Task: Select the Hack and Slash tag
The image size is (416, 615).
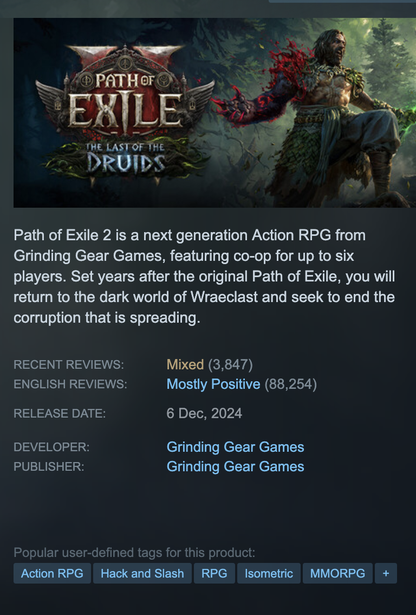Action: pos(142,573)
